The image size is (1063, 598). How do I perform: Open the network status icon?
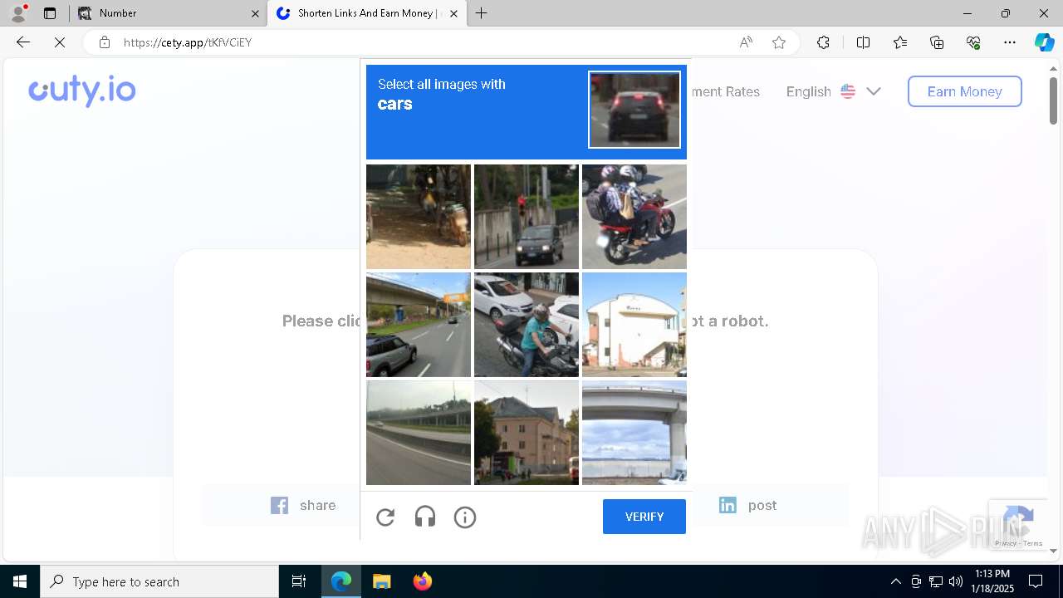[x=935, y=581]
